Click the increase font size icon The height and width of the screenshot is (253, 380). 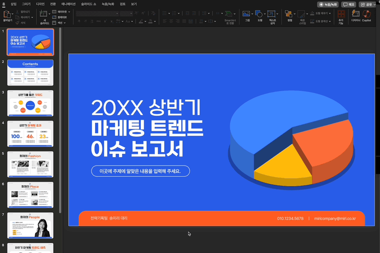click(136, 13)
